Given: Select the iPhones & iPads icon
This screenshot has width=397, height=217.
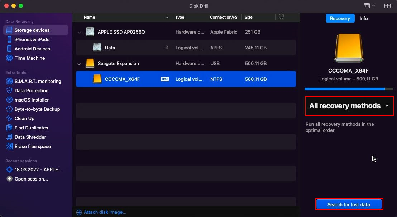Looking at the screenshot, I should (x=9, y=39).
